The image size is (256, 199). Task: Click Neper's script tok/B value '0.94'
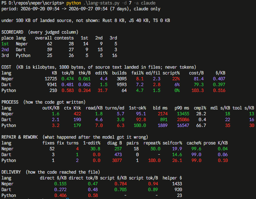[x=153, y=184]
